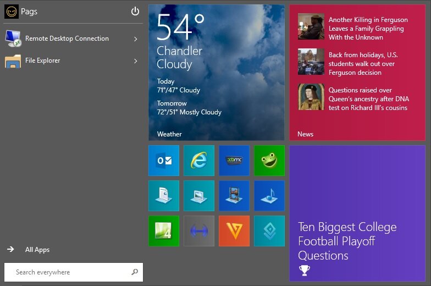Click the blue double-arrow app tile
This screenshot has width=431, height=286.
pyautogui.click(x=199, y=231)
